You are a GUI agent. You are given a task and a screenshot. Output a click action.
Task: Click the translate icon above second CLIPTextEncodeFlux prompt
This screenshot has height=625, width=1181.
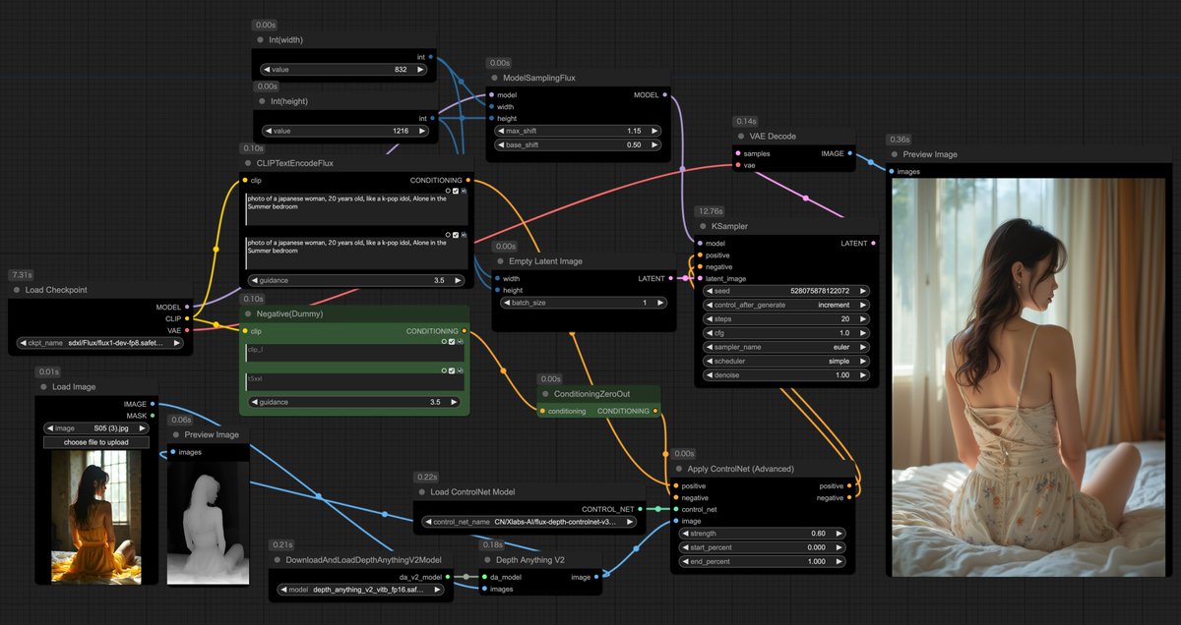(463, 235)
